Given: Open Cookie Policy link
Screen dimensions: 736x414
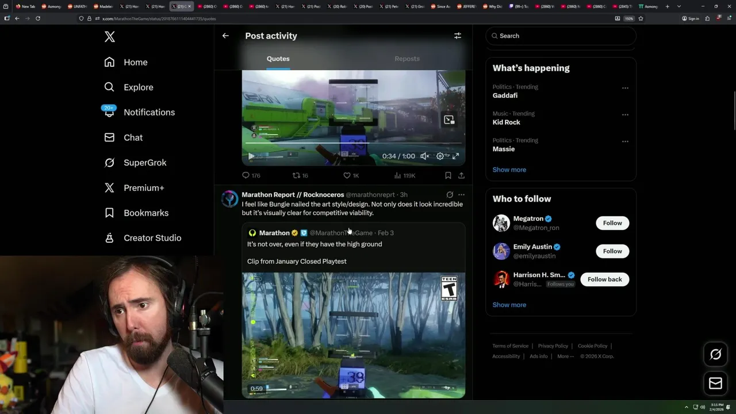Looking at the screenshot, I should click(x=592, y=346).
